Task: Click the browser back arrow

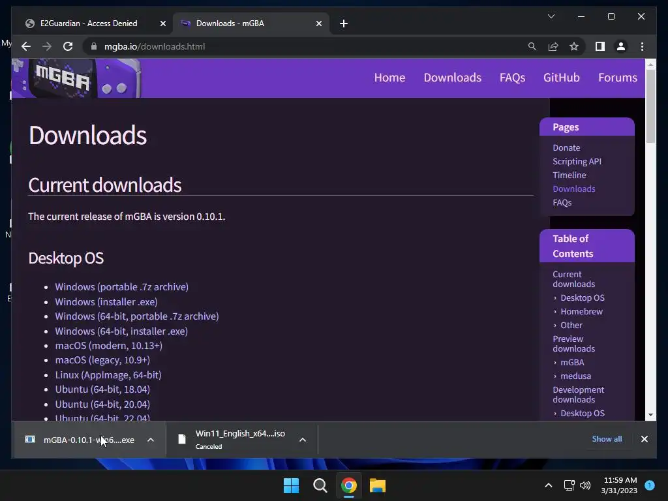Action: 26,46
